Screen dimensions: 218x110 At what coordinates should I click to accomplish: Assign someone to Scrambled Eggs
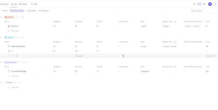[x=54, y=71]
